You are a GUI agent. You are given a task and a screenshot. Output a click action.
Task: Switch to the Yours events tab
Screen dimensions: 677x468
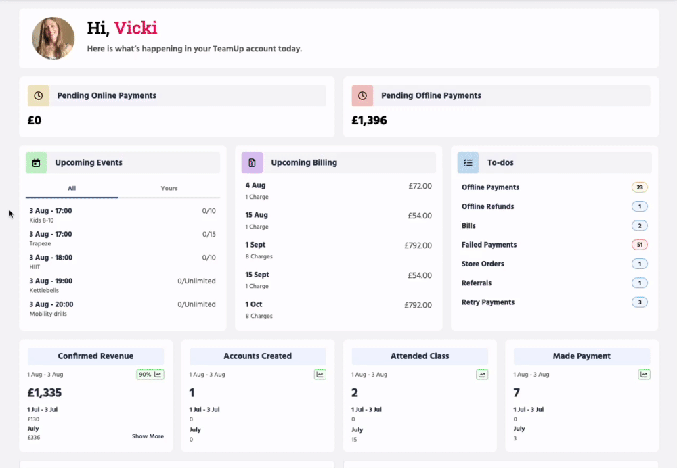pos(169,189)
